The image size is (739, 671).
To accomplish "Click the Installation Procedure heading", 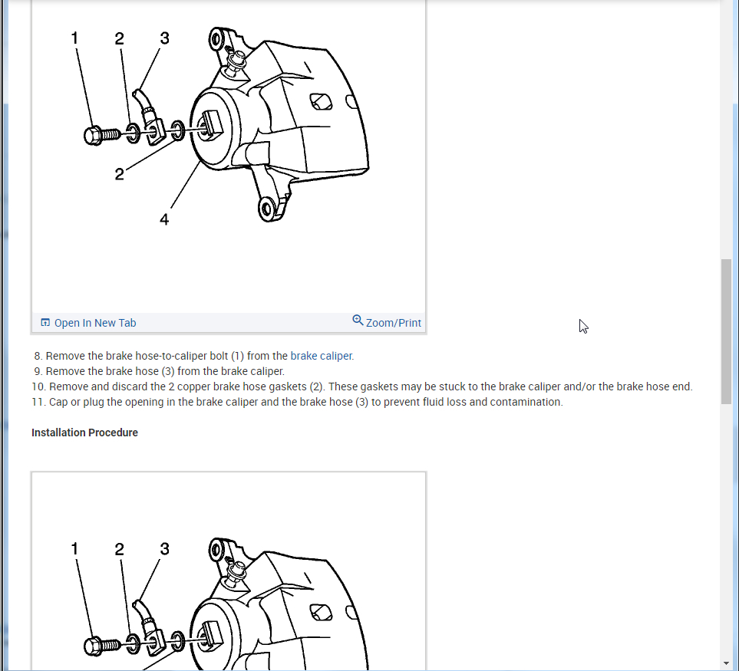I will point(85,433).
